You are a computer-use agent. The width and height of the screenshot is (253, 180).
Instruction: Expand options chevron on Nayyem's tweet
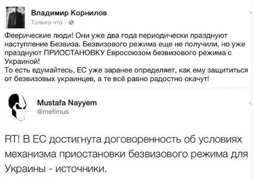251,103
